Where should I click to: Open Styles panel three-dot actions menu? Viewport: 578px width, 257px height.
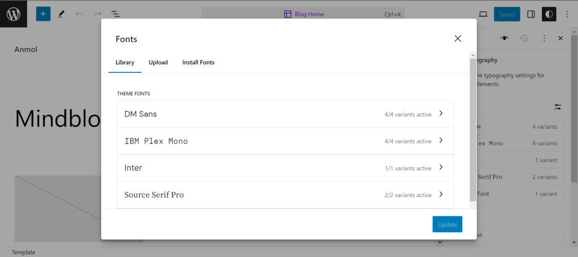pyautogui.click(x=544, y=38)
